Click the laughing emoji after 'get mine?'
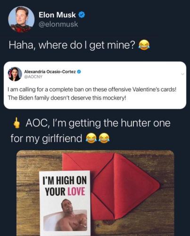Viewport: 190px width, 236px height. (144, 45)
